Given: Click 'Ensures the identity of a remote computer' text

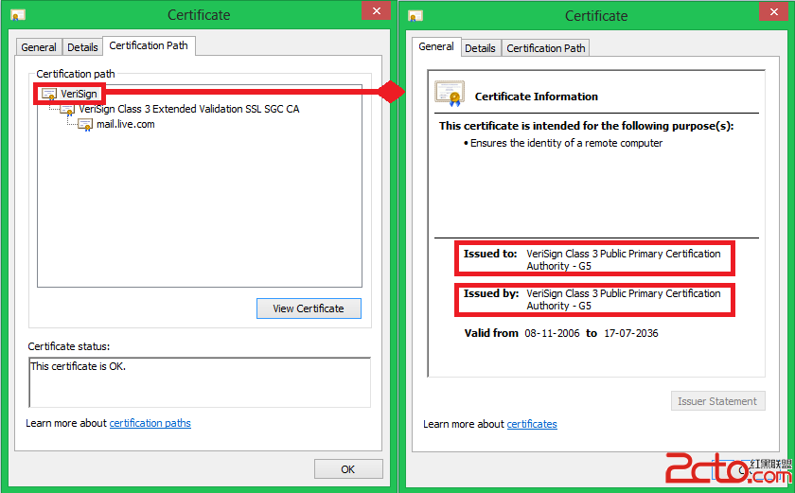Looking at the screenshot, I should tap(566, 144).
